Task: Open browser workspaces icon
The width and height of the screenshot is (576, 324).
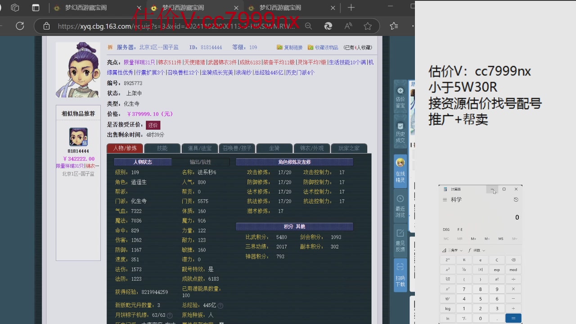Action: coord(15,8)
